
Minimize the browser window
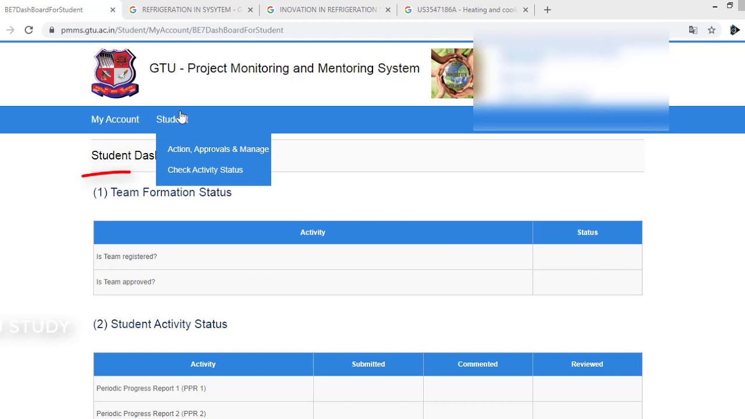click(715, 6)
